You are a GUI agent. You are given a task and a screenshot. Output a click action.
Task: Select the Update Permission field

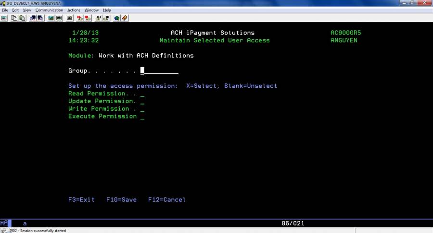tap(142, 102)
